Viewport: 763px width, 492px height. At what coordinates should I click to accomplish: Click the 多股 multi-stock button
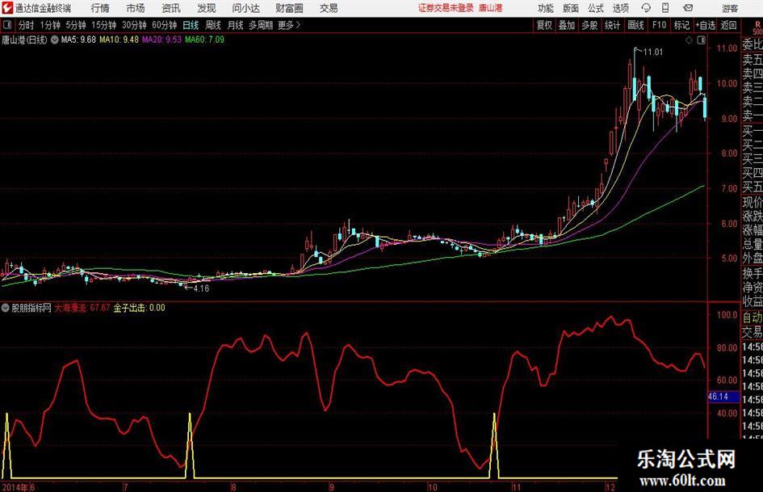pyautogui.click(x=589, y=25)
